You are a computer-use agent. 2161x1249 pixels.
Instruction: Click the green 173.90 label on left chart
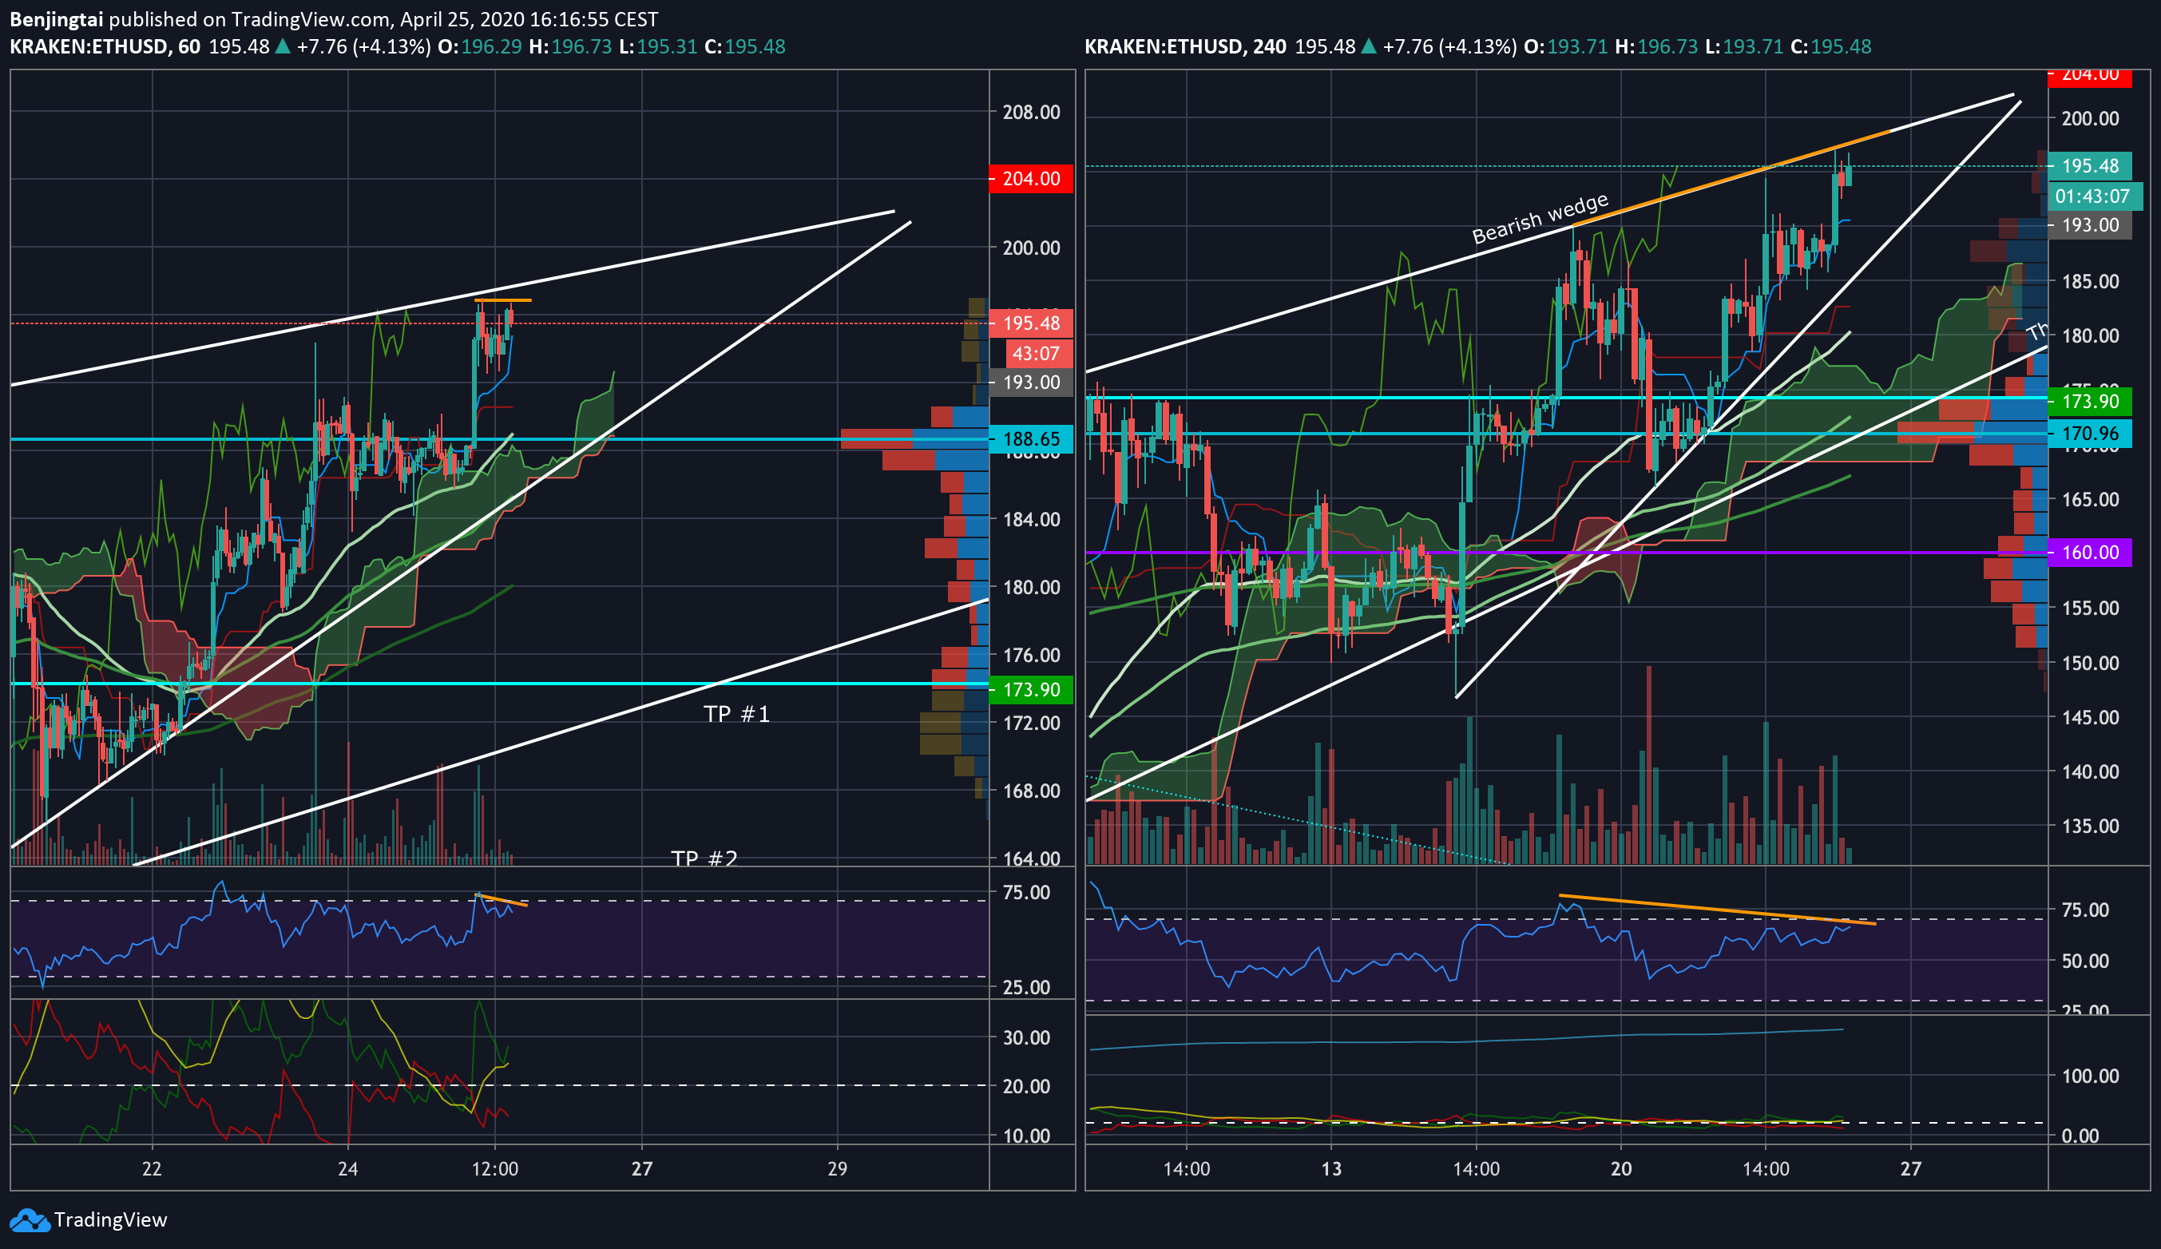(1031, 690)
